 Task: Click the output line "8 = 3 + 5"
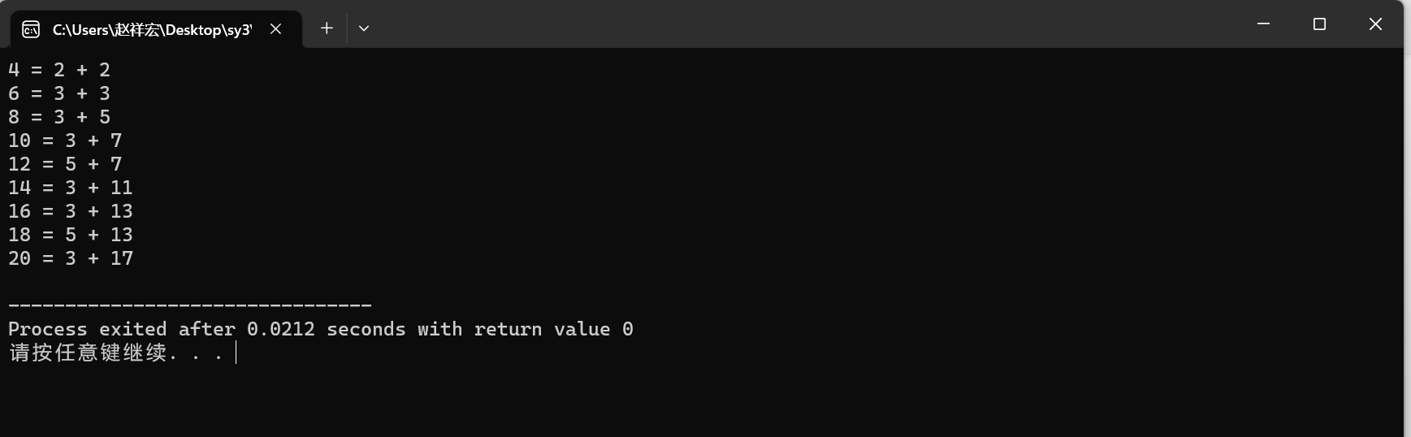[59, 118]
